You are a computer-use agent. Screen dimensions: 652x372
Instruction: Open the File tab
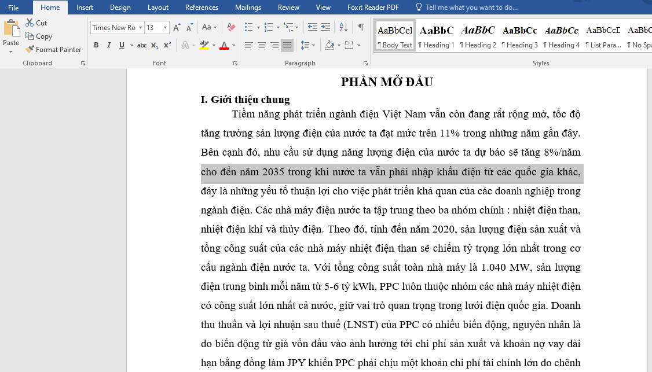[x=13, y=8]
